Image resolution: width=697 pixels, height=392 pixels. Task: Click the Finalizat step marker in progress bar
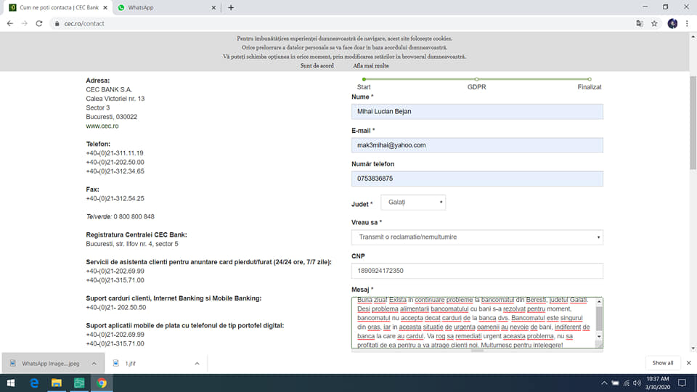coord(590,79)
